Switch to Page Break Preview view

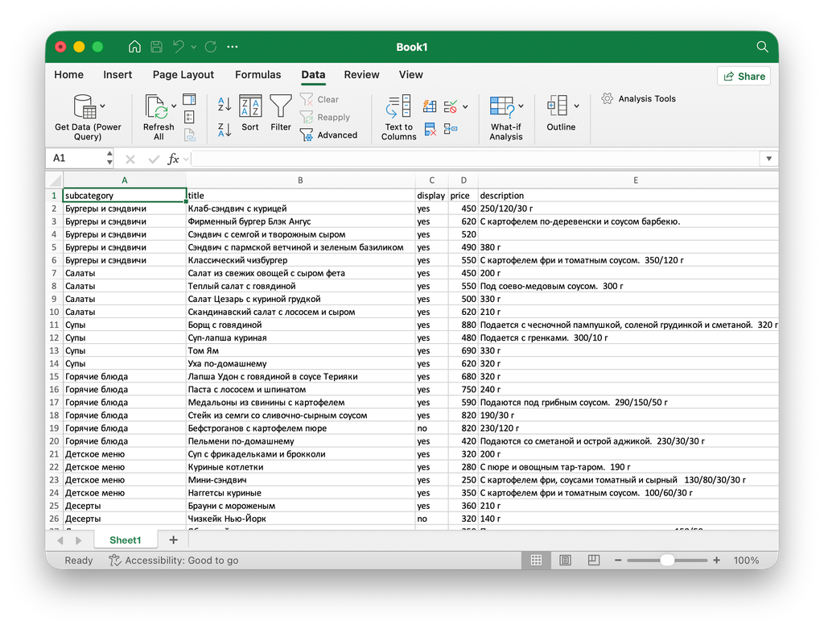(x=594, y=561)
